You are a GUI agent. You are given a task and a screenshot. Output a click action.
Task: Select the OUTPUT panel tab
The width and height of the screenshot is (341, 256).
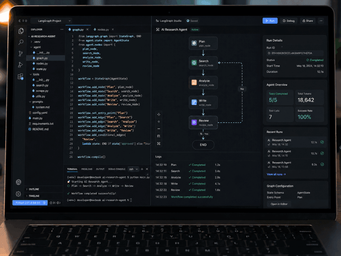100,169
